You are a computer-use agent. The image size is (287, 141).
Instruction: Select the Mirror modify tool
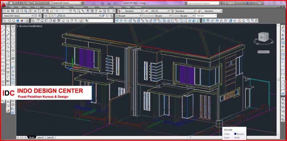(283, 35)
